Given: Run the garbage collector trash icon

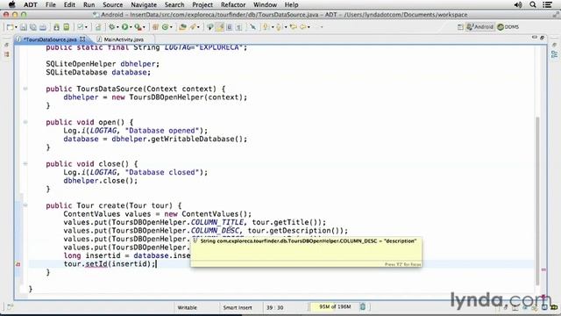Looking at the screenshot, I should [x=362, y=306].
